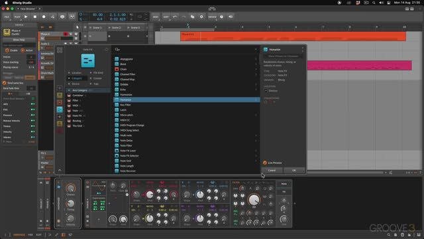Image resolution: width=424 pixels, height=239 pixels.
Task: Toggle the Live Preview option
Action: point(272,163)
